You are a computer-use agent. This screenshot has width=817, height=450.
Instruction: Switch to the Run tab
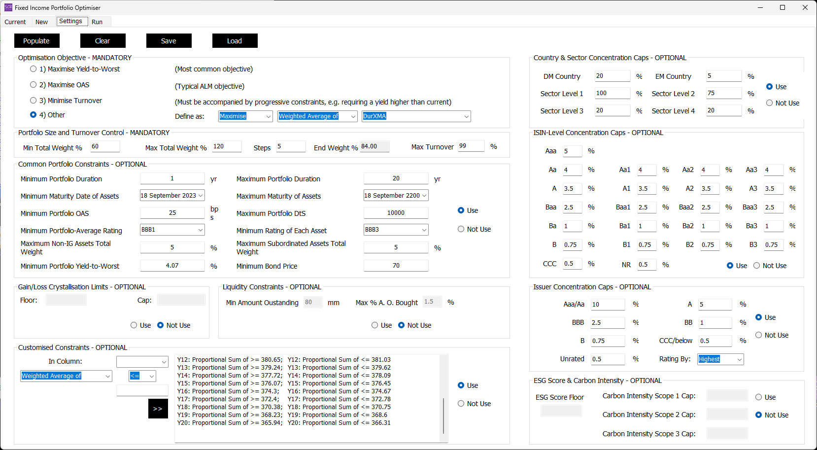tap(97, 22)
